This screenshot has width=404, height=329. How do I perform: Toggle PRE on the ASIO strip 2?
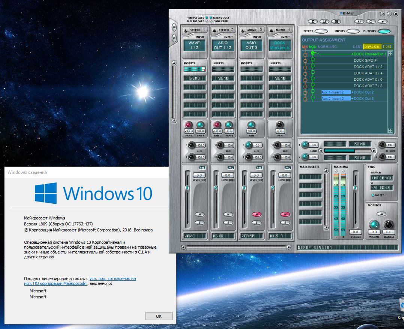pos(230,167)
